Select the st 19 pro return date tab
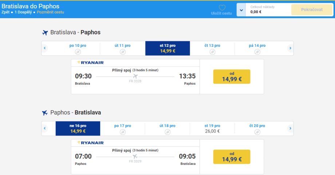The image size is (335, 175). point(212,129)
